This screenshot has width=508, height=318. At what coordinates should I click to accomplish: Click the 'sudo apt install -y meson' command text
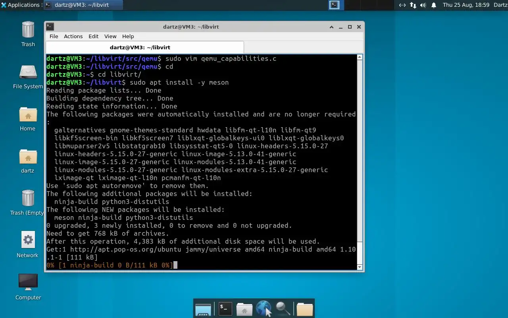179,83
